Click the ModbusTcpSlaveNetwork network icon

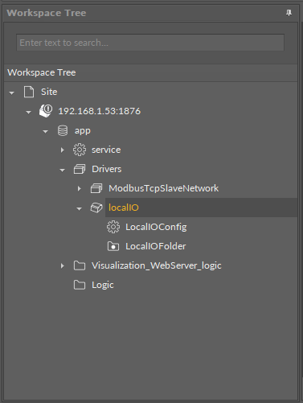[96, 188]
